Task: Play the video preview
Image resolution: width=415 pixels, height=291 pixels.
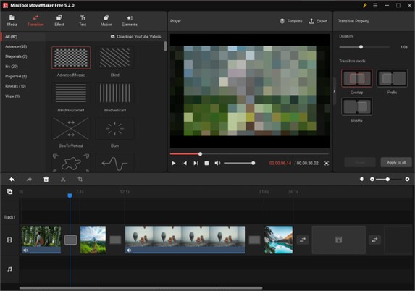Action: click(x=173, y=163)
